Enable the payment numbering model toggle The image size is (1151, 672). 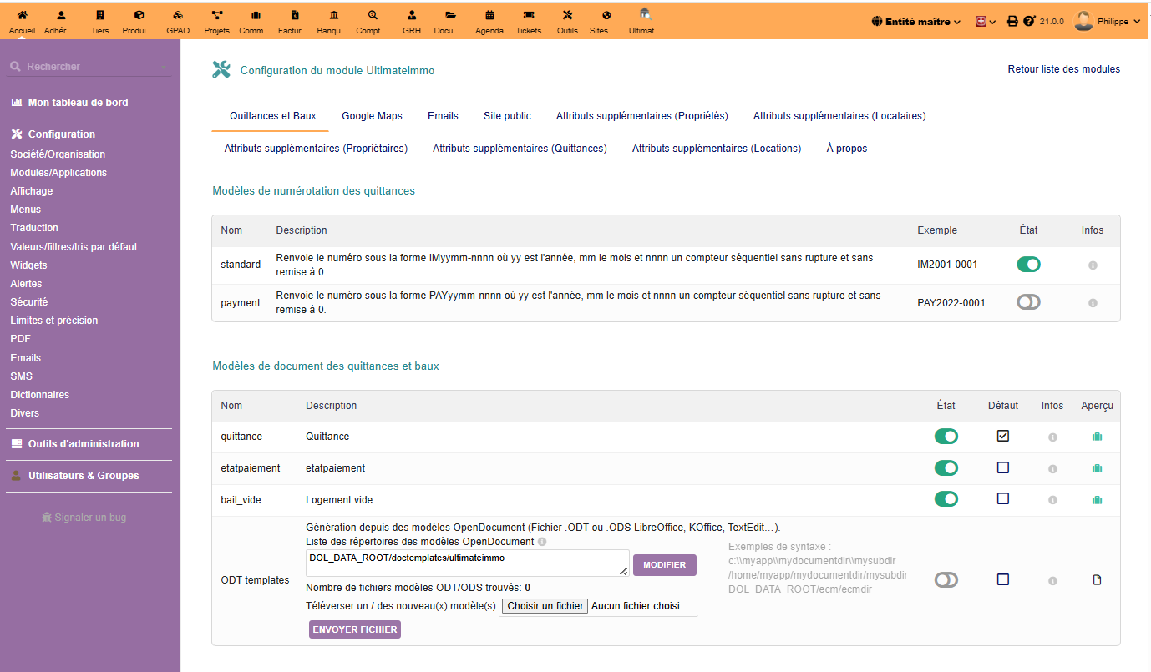1028,302
